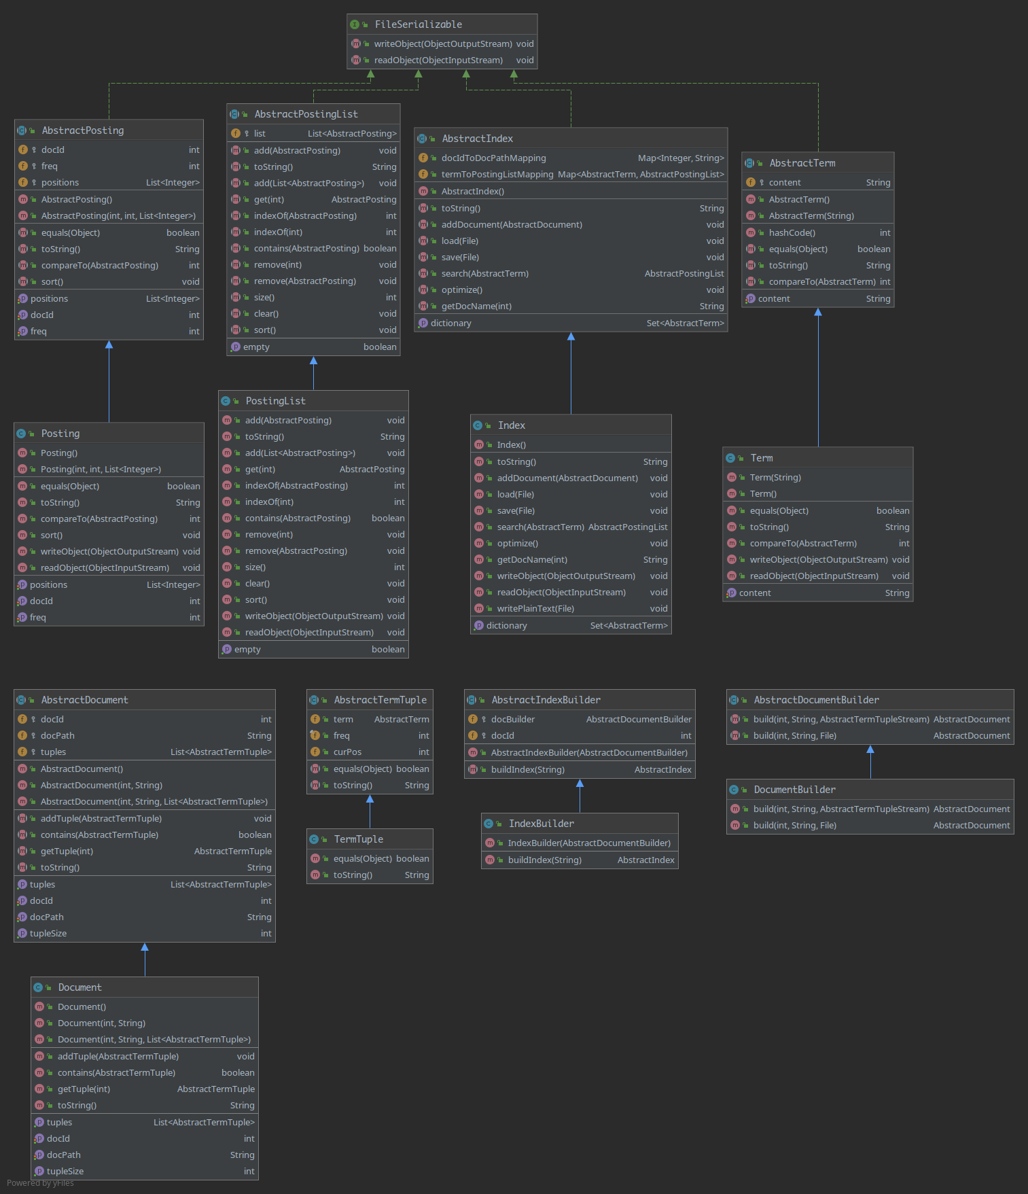Click the AbstractPostingList class icon
This screenshot has width=1028, height=1194.
[x=234, y=114]
